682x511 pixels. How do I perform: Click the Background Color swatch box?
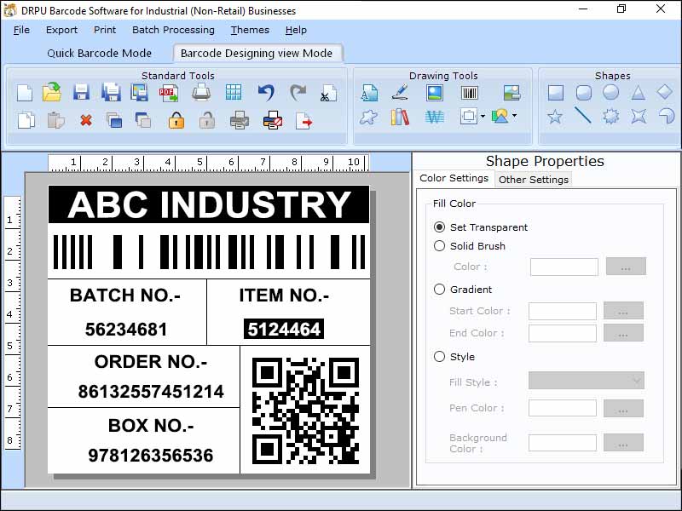pos(563,442)
